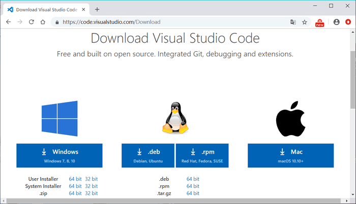Open Windows .zip 32 bit link
The height and width of the screenshot is (204, 356).
tap(91, 193)
